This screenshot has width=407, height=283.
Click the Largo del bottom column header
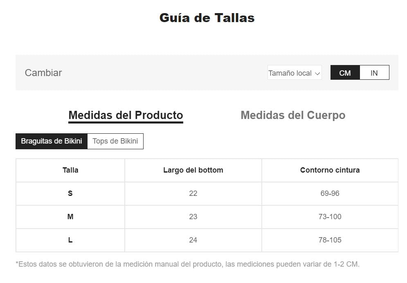(x=193, y=170)
